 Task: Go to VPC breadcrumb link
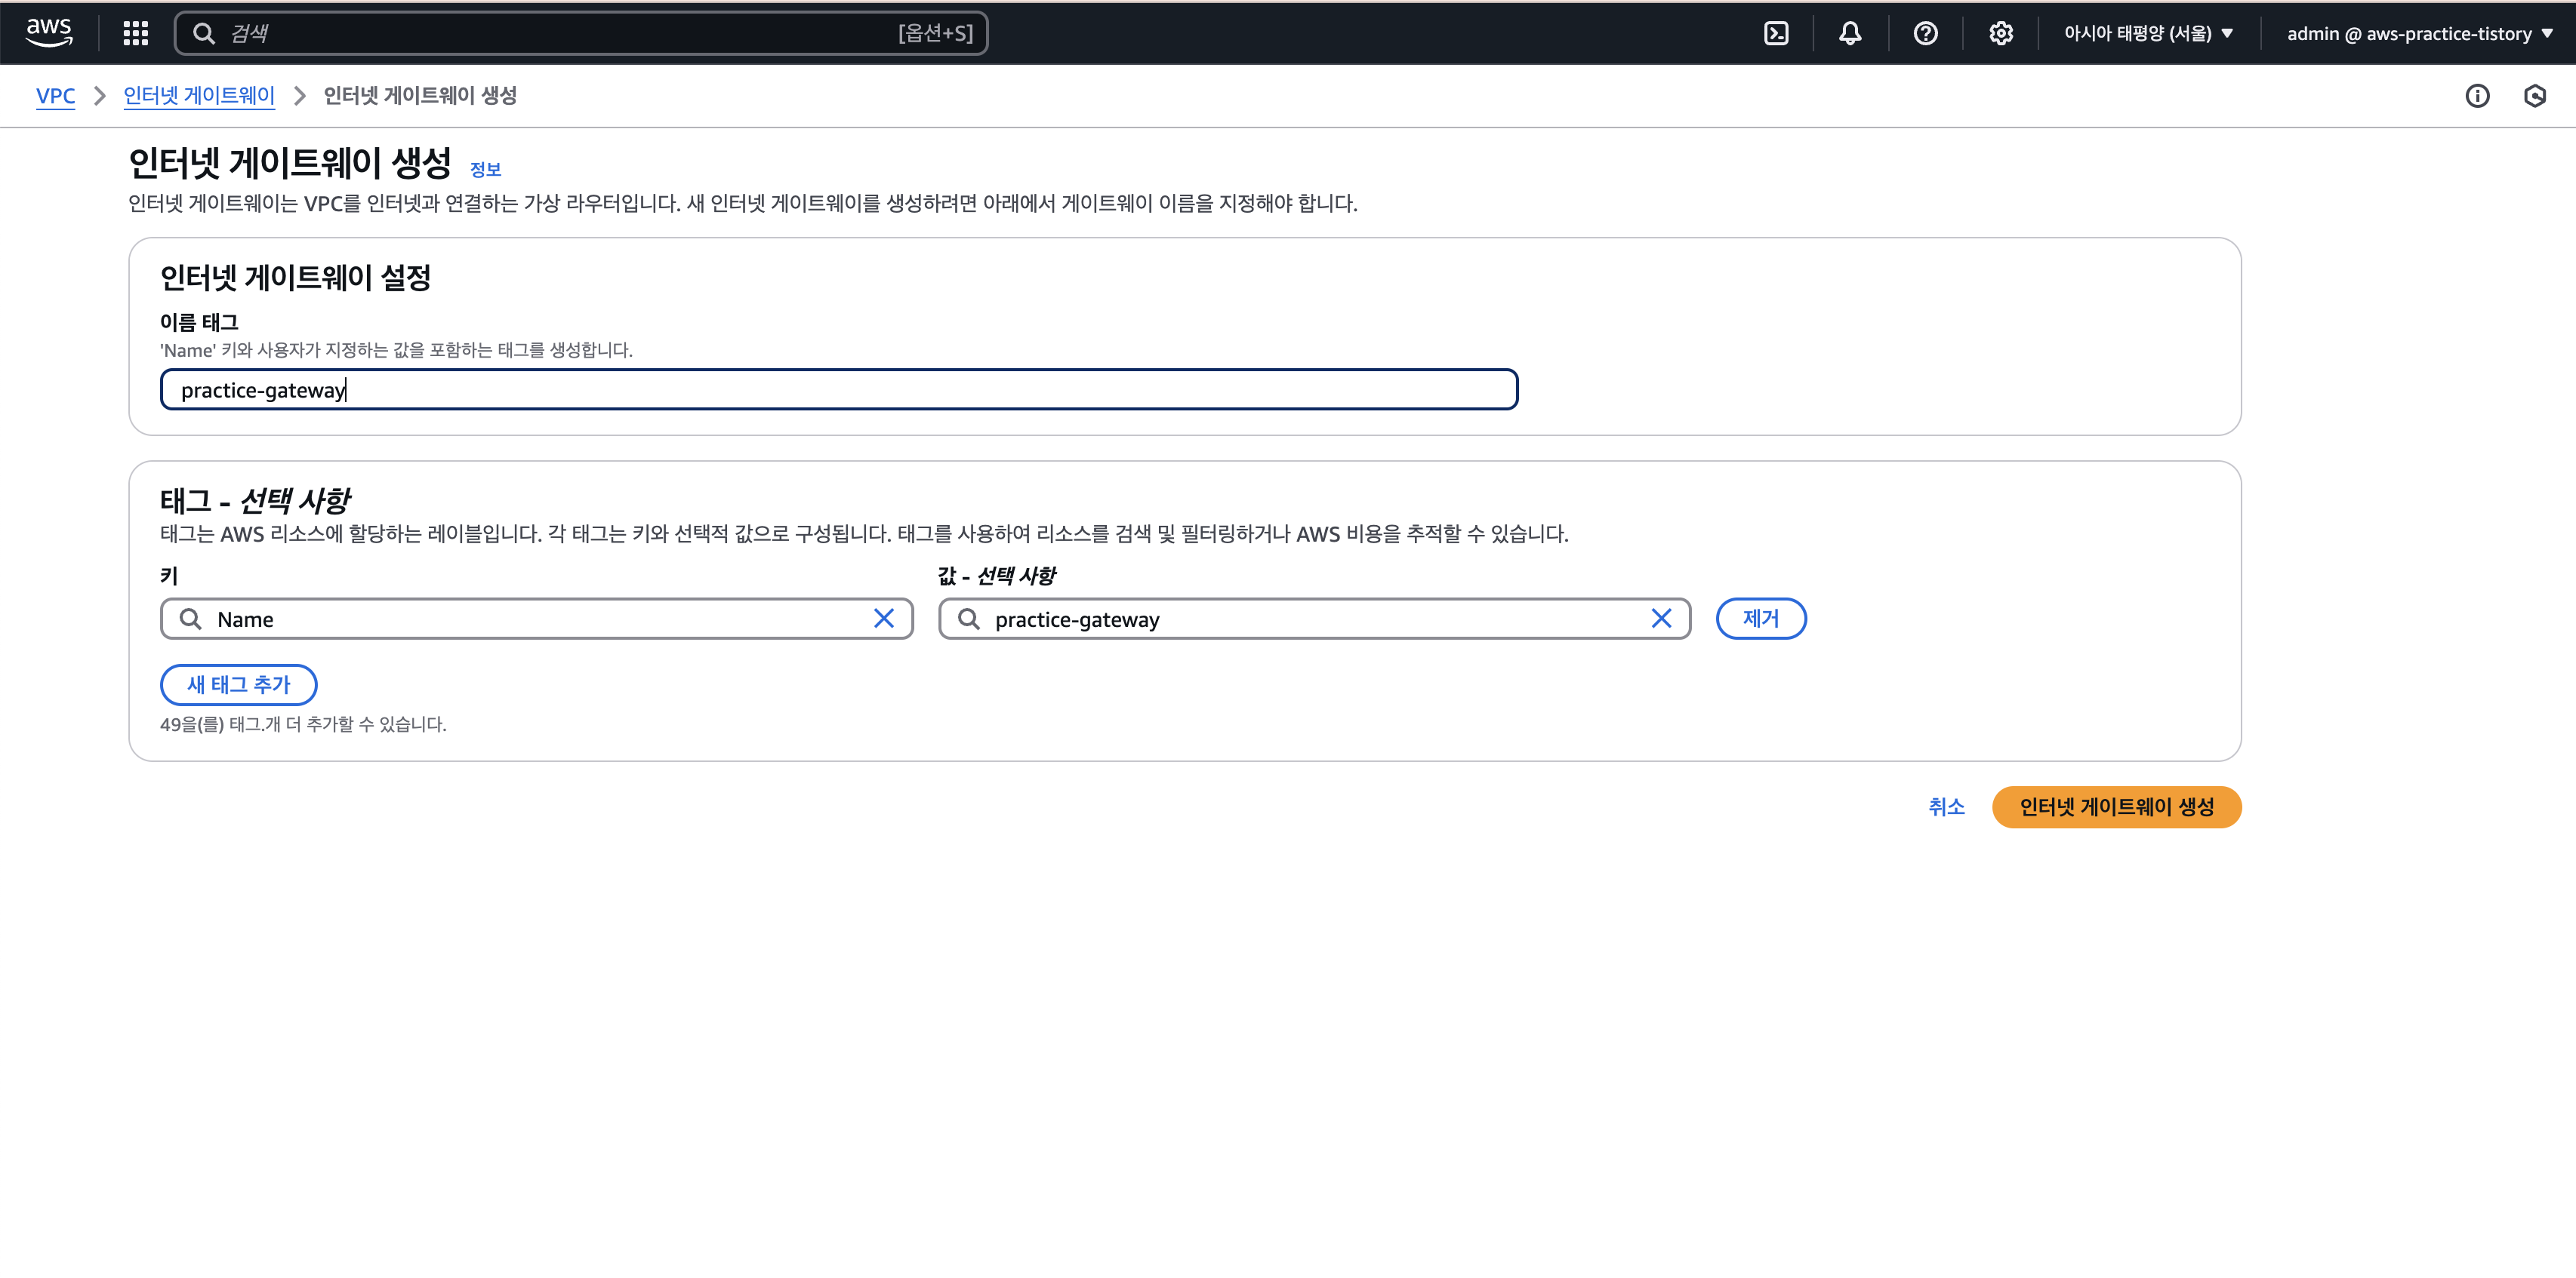point(55,96)
